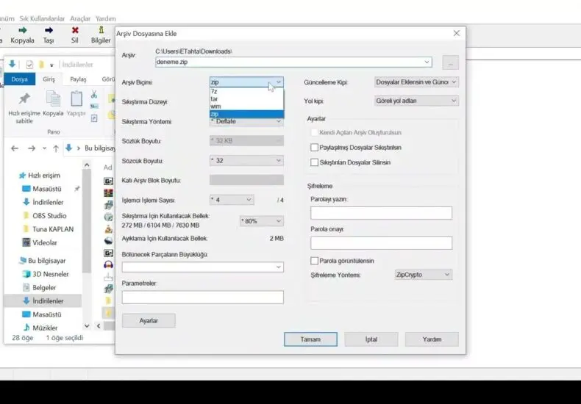Click the Ayarlar button below Parametreler
Image resolution: width=581 pixels, height=404 pixels.
coord(149,321)
